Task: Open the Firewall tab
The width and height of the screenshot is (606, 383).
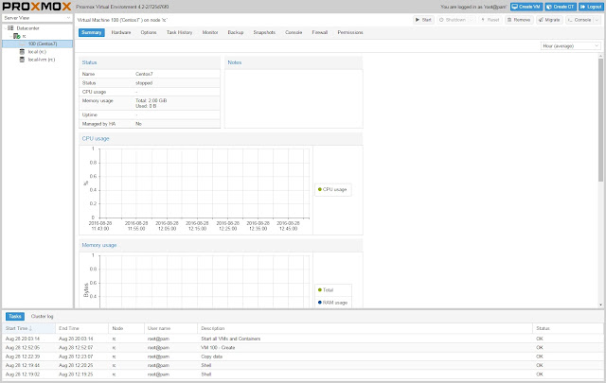Action: (320, 32)
